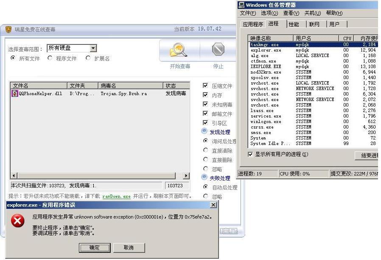Sort processes by 用户名 column
This screenshot has width=381, height=260.
coord(316,38)
